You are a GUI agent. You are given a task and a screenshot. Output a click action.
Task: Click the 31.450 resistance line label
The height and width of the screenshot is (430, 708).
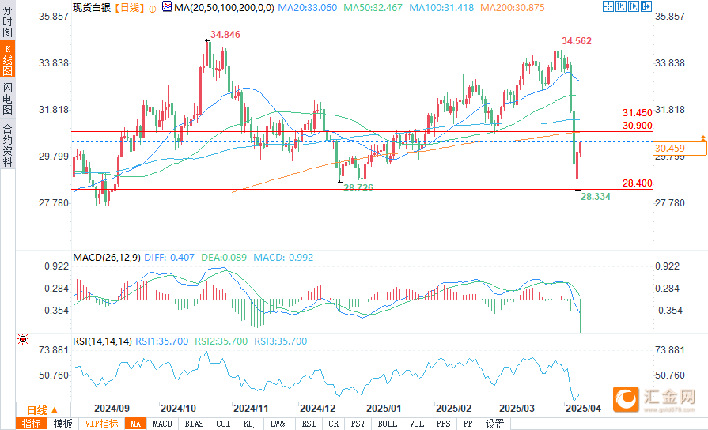pyautogui.click(x=637, y=113)
